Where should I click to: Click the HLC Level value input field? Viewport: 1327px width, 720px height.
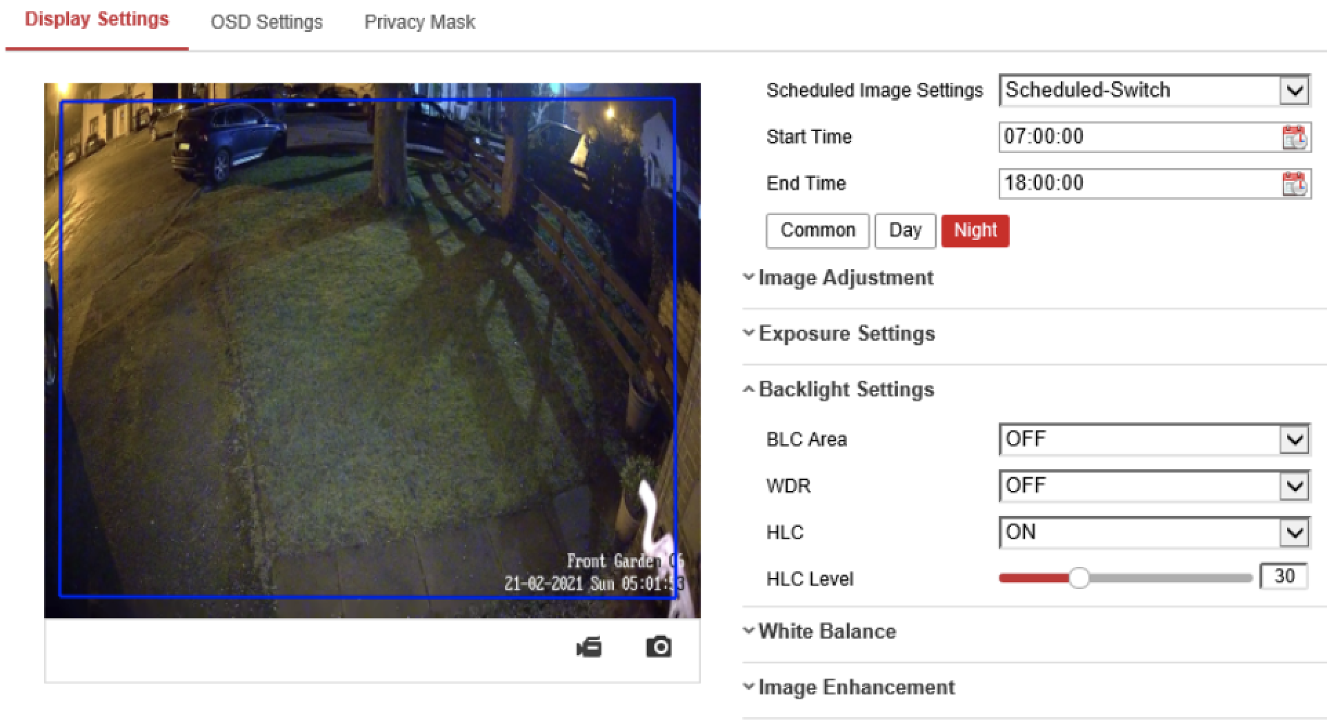1283,577
